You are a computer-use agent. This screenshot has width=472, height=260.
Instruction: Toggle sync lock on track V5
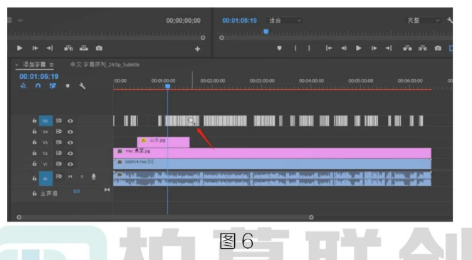click(58, 121)
